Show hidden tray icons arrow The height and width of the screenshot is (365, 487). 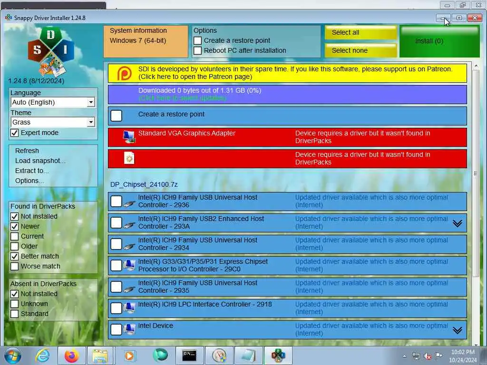tap(404, 356)
